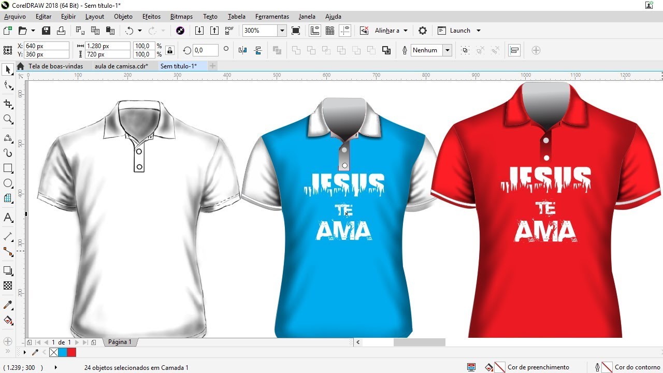Toggle the lock ratio padlock
This screenshot has width=663, height=373.
(171, 50)
